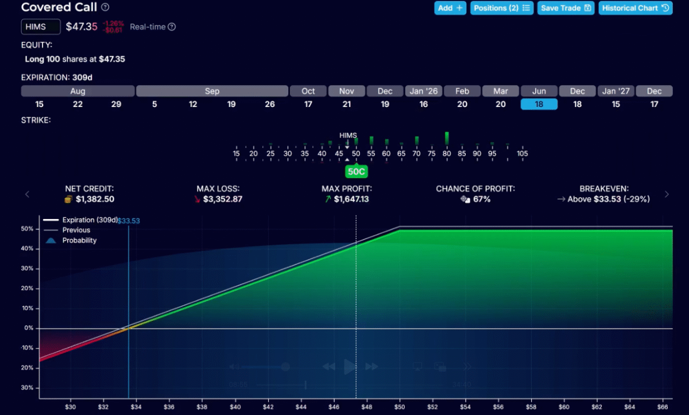
Task: Select the Nov 21 expiration date
Action: click(x=347, y=104)
